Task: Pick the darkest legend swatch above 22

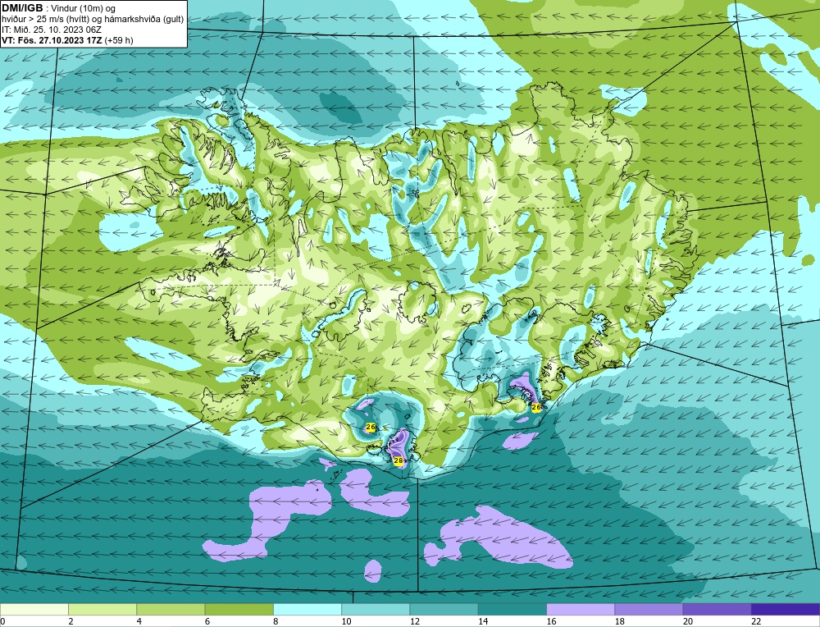Action: pos(786,609)
